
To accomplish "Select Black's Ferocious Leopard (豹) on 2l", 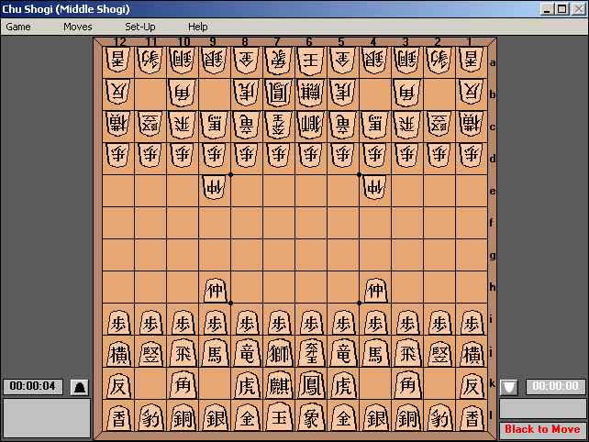I will tap(439, 417).
